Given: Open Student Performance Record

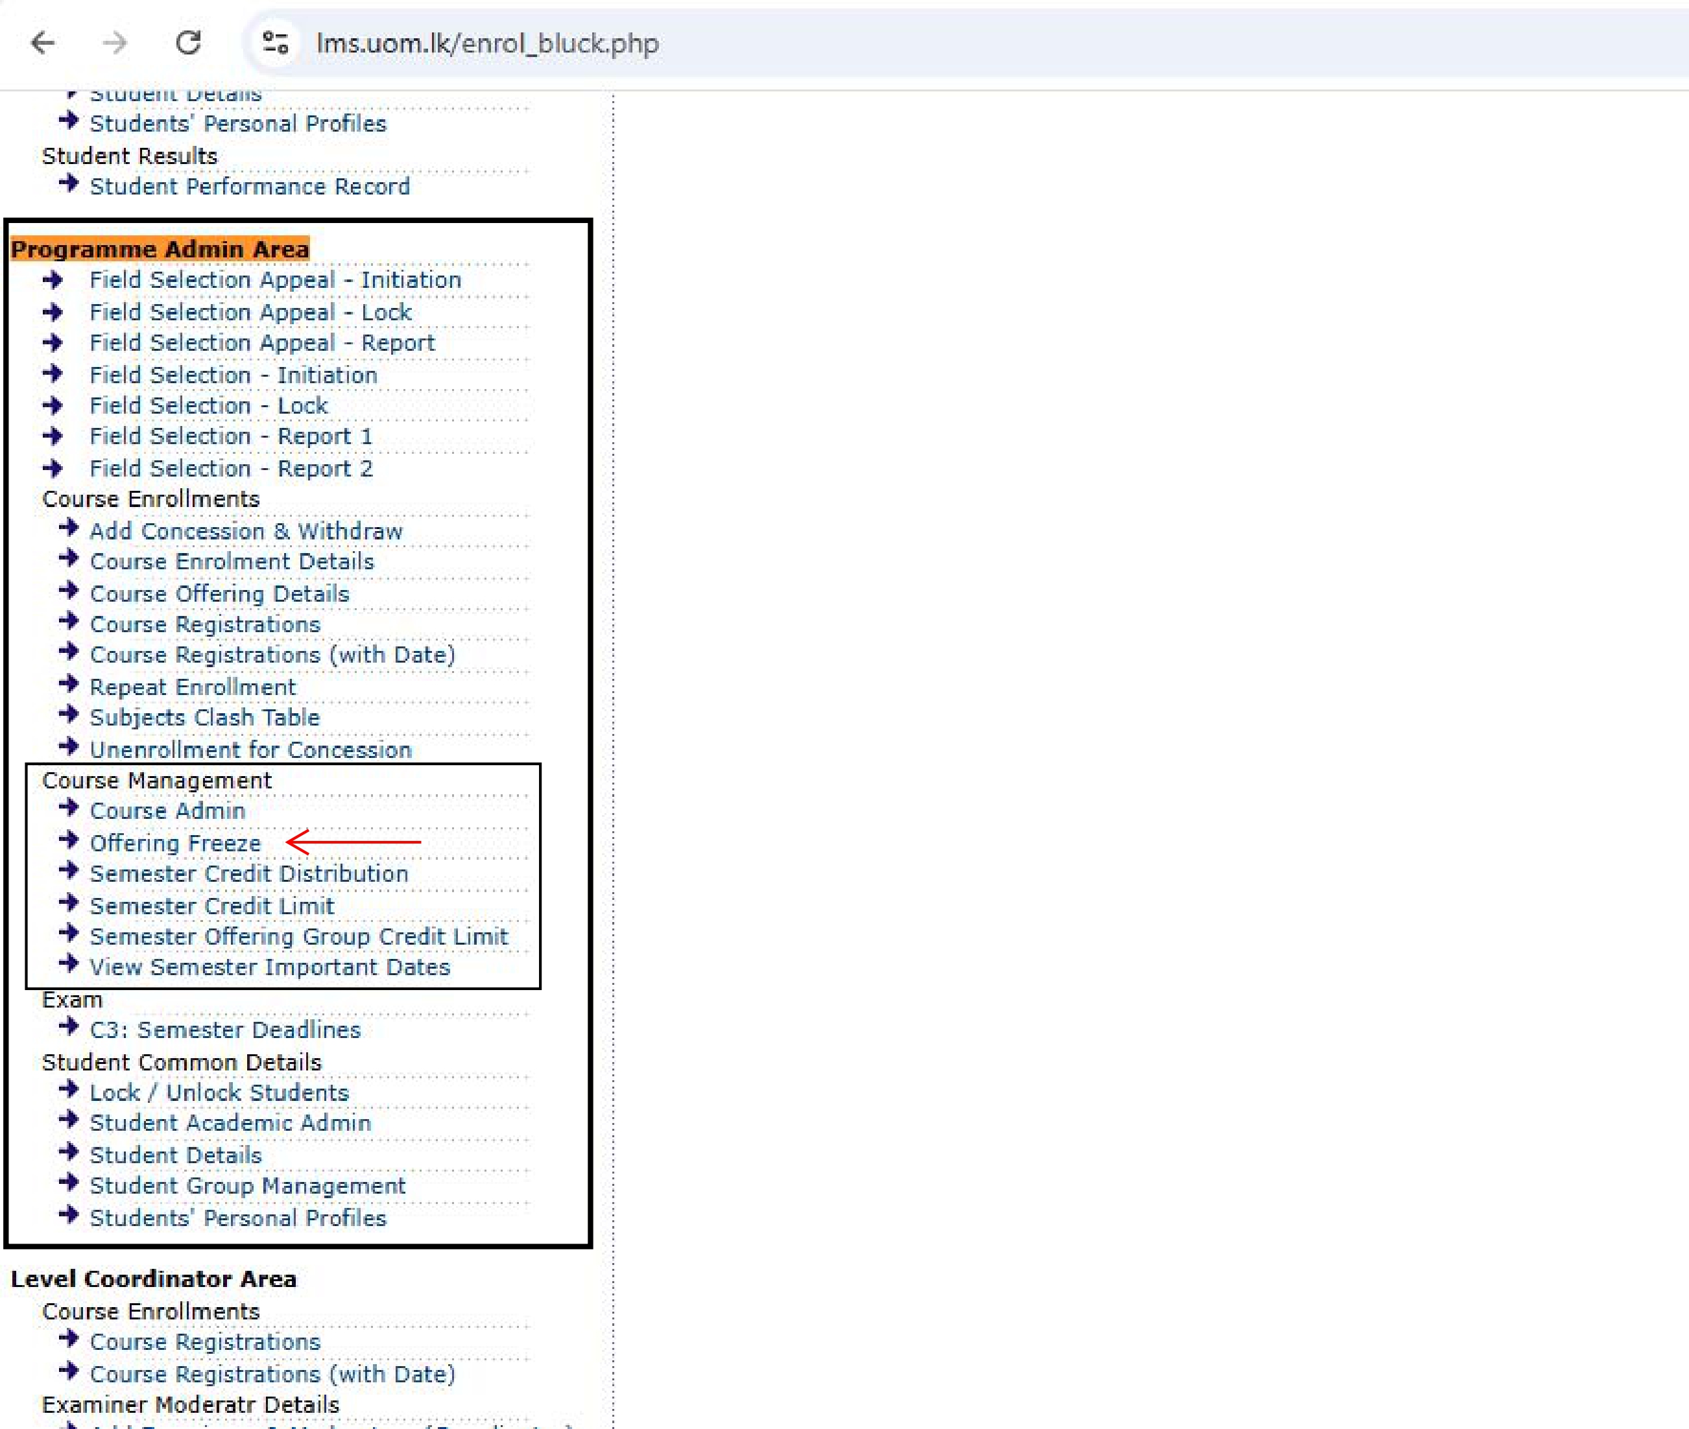Looking at the screenshot, I should [x=250, y=186].
